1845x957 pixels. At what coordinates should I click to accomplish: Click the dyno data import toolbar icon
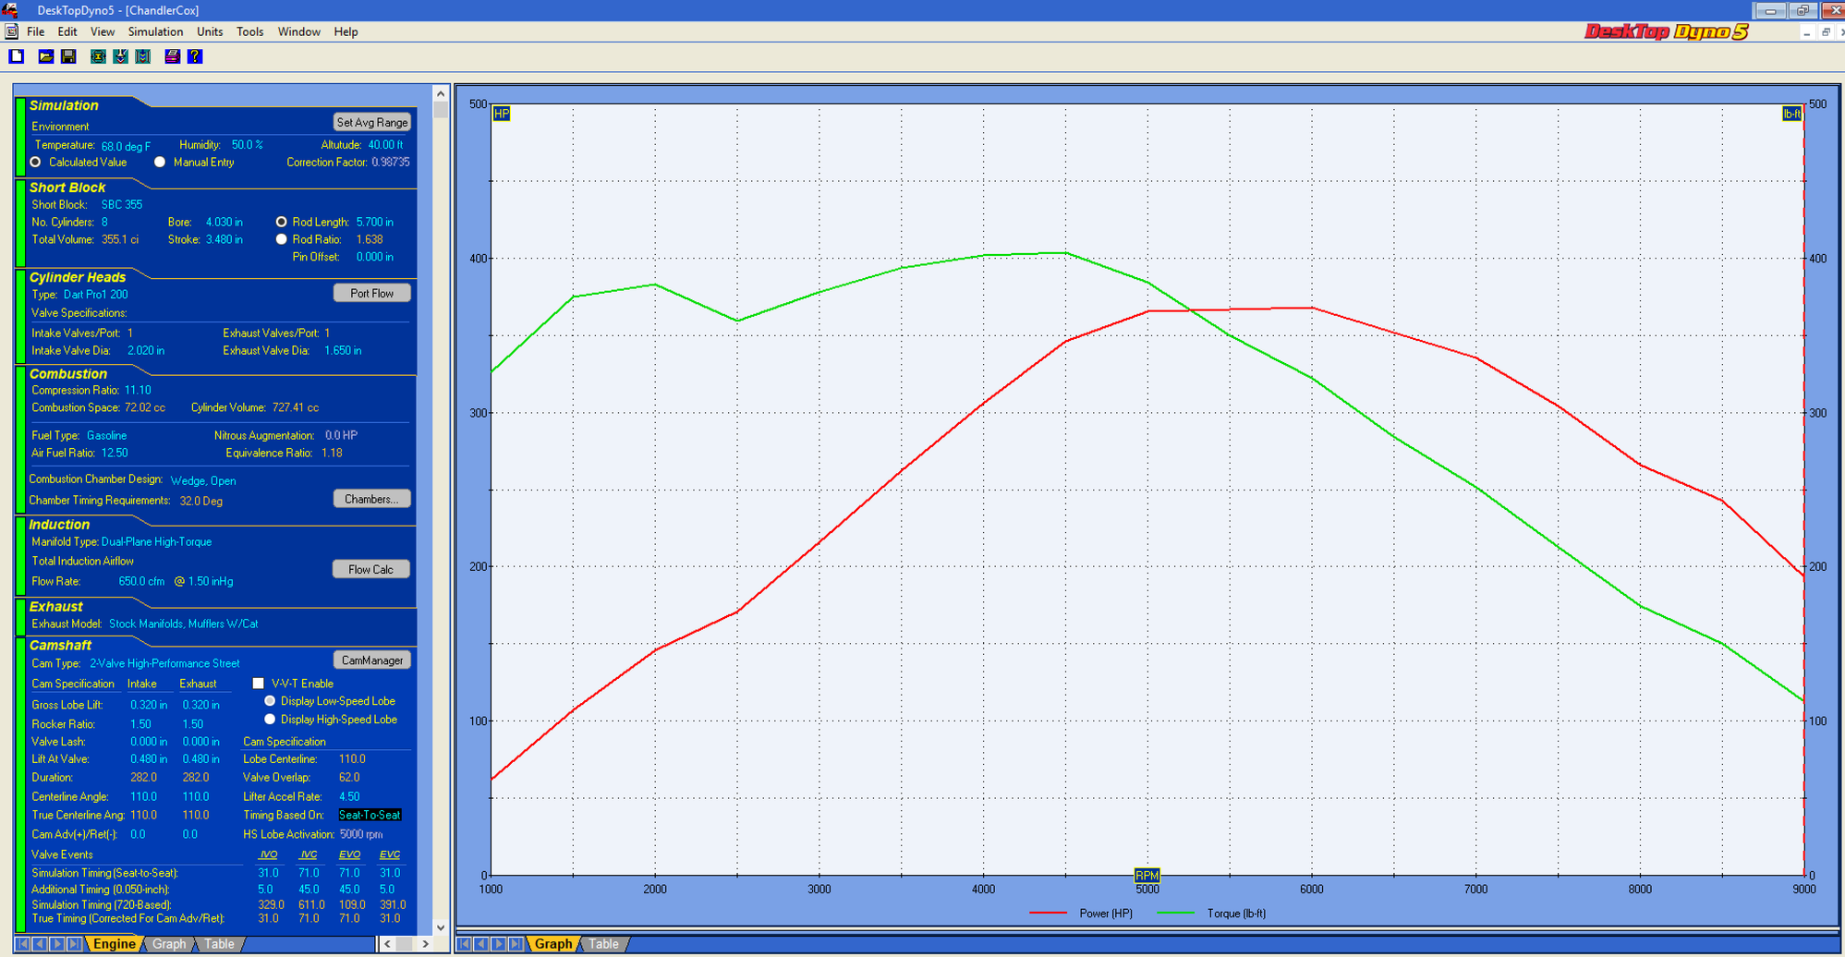(x=142, y=56)
